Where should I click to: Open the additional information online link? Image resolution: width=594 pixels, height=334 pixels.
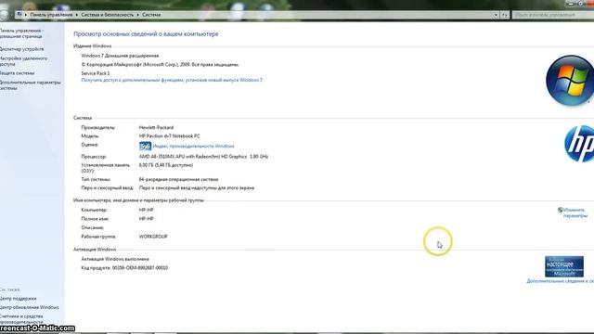click(560, 281)
